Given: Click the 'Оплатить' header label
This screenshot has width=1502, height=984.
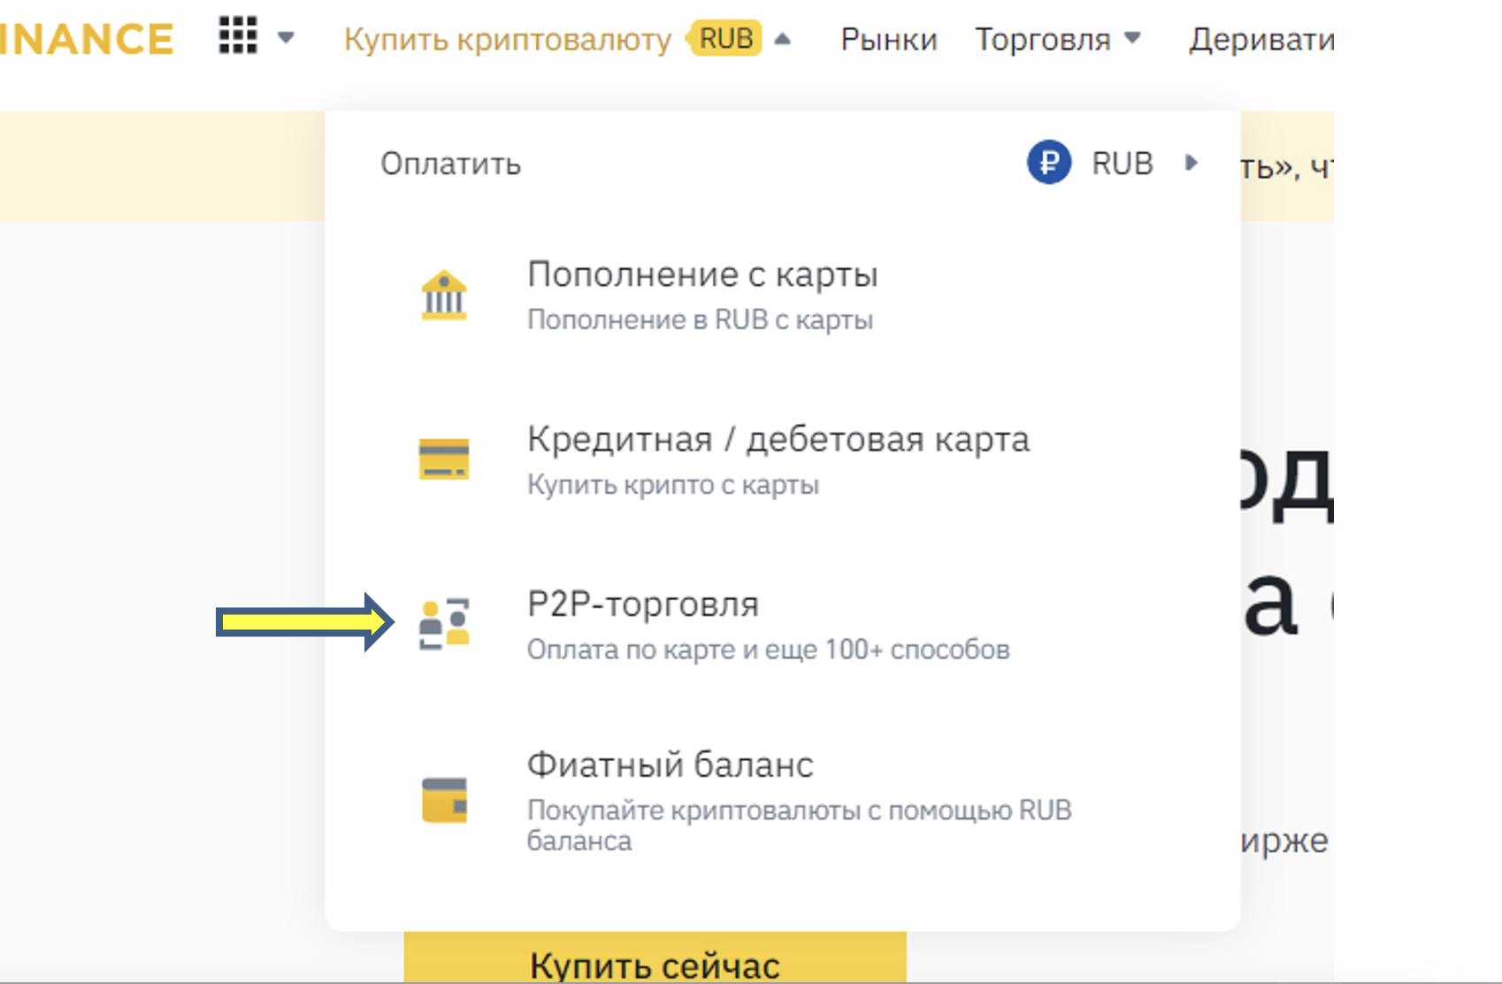Looking at the screenshot, I should point(451,165).
